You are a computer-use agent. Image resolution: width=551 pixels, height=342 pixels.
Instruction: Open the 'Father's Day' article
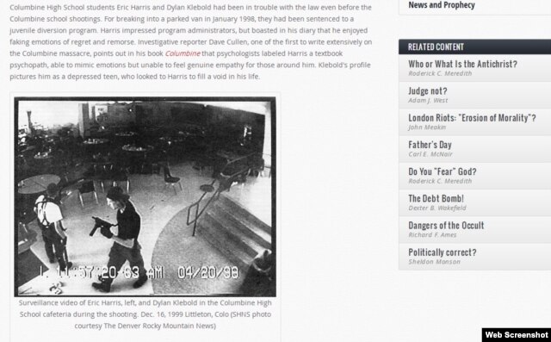430,145
